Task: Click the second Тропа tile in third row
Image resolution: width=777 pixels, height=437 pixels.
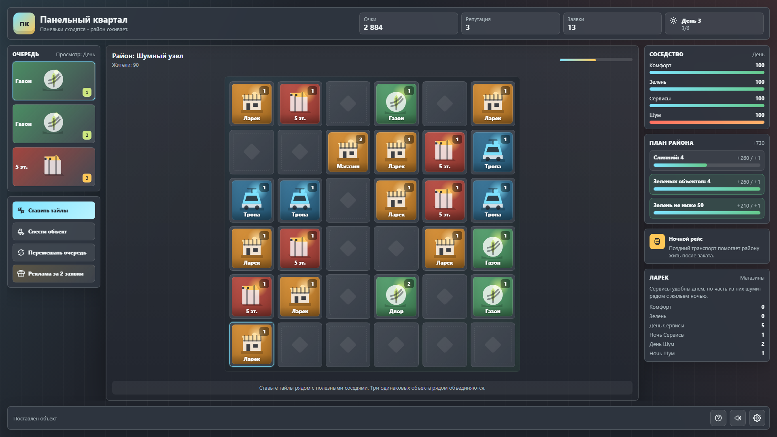Action: tap(300, 200)
